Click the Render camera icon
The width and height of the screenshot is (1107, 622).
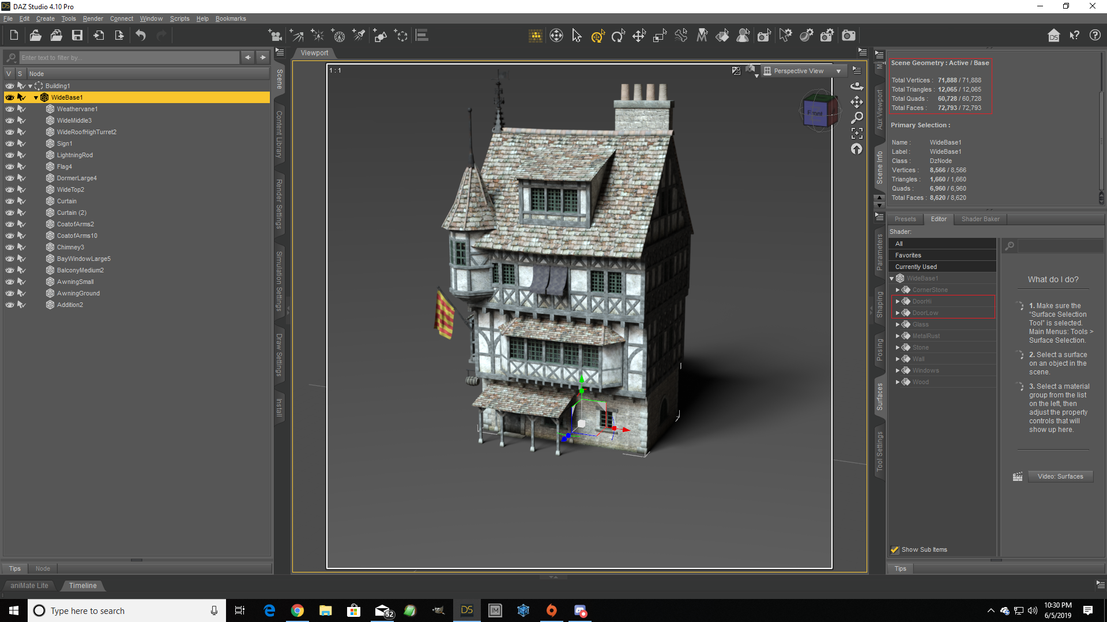point(849,36)
